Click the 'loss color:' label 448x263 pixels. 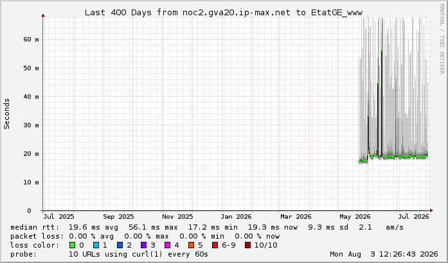(x=35, y=245)
